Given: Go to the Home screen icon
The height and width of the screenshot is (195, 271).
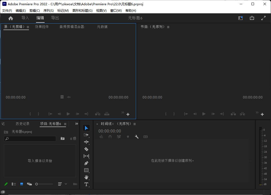Looking at the screenshot, I should [x=11, y=18].
